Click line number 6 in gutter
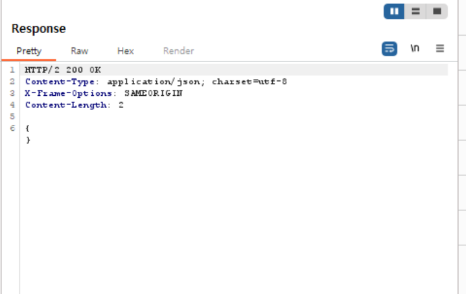466x294 pixels. 12,128
